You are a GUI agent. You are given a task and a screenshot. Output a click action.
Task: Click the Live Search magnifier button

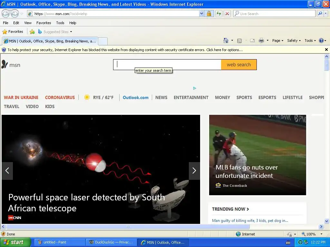click(320, 14)
